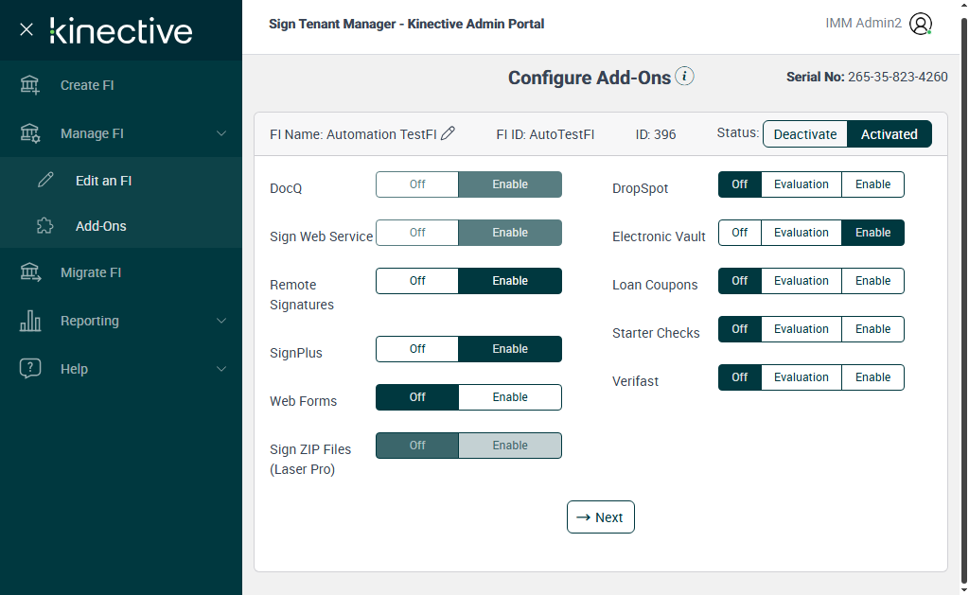Expand the Manage FI chevron
The image size is (969, 595).
point(221,133)
